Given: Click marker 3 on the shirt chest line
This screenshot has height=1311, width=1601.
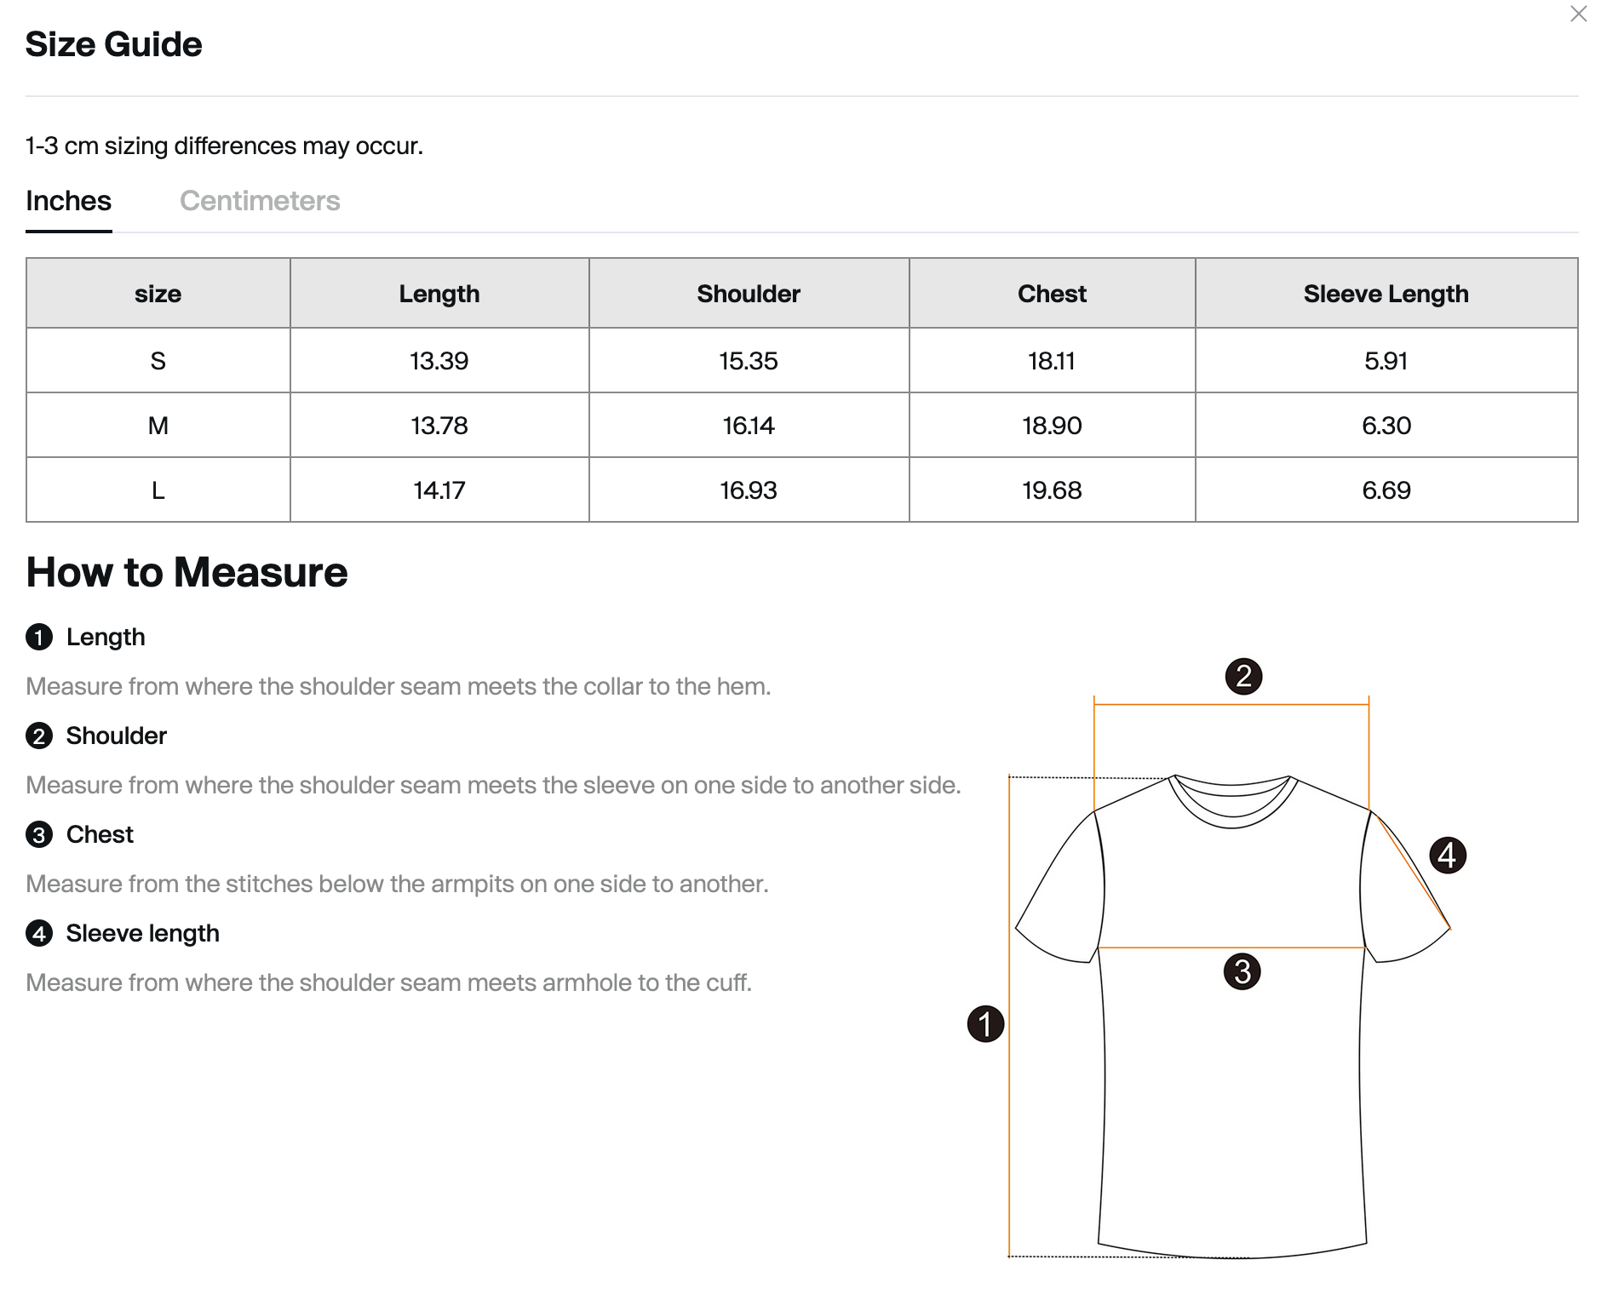Looking at the screenshot, I should point(1242,971).
